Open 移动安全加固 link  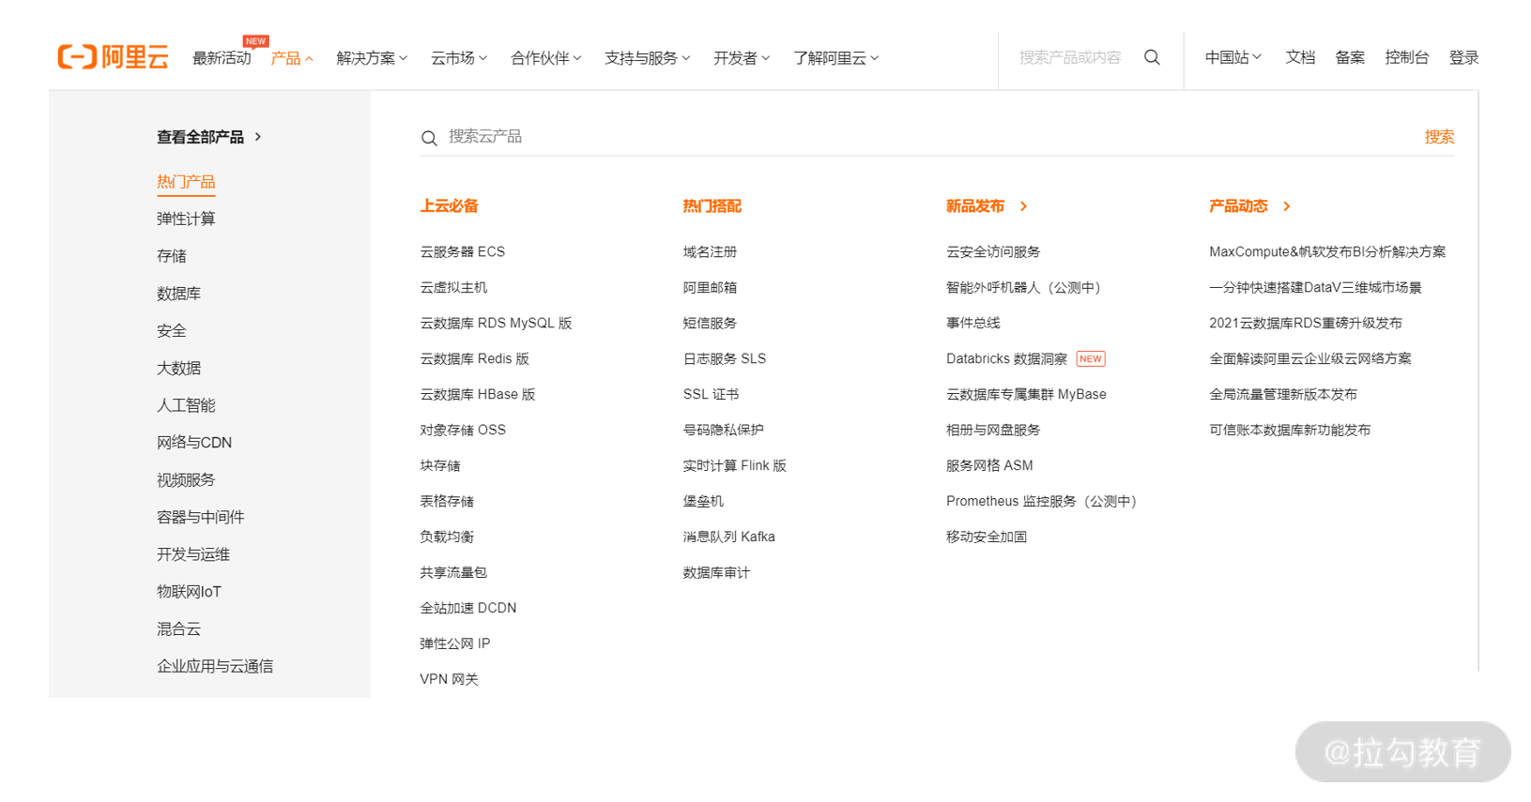click(987, 537)
